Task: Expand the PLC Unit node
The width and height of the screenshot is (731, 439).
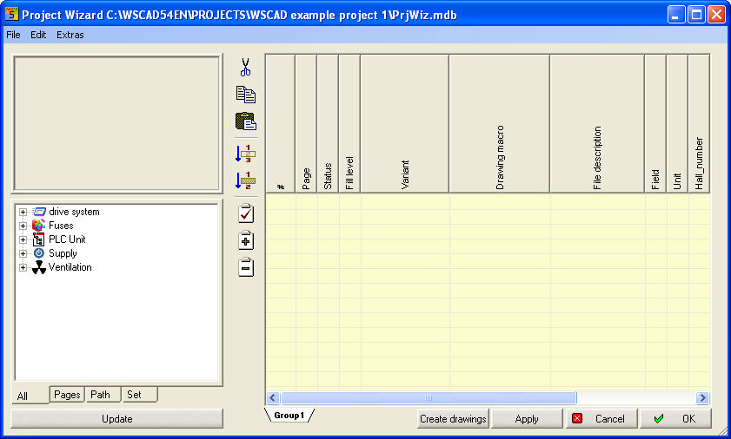Action: 23,240
